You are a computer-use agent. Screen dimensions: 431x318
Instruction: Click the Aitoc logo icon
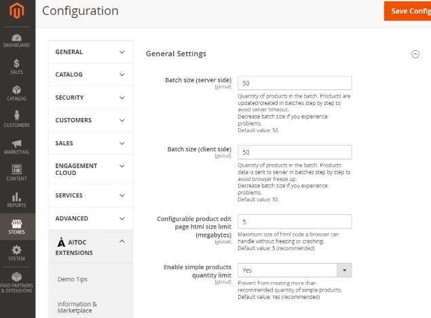click(x=61, y=242)
